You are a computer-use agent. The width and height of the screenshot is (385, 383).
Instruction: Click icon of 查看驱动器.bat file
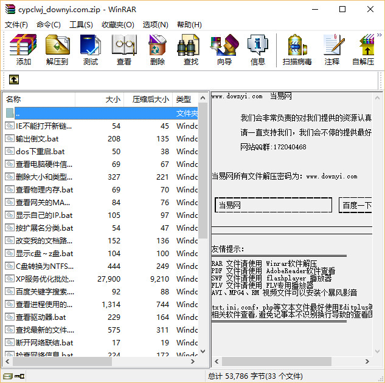10,317
